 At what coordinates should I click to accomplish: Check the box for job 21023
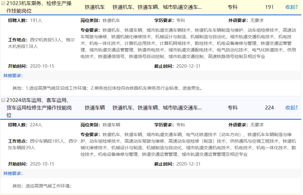3,3
